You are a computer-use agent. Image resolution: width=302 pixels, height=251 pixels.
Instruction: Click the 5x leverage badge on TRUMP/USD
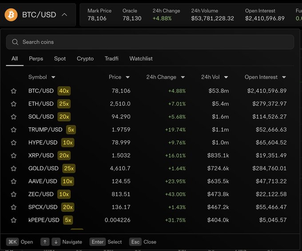coord(71,129)
